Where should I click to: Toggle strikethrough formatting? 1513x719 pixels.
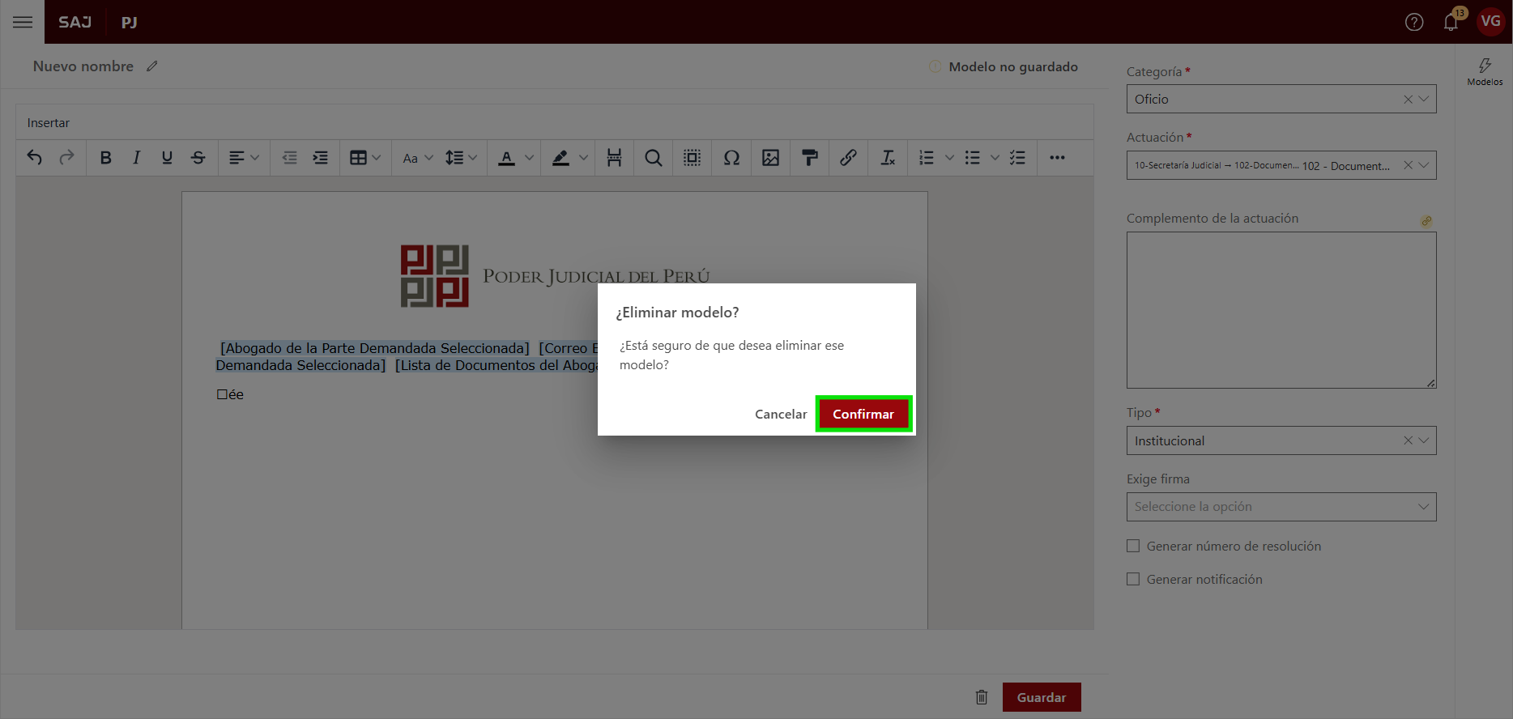pos(198,157)
